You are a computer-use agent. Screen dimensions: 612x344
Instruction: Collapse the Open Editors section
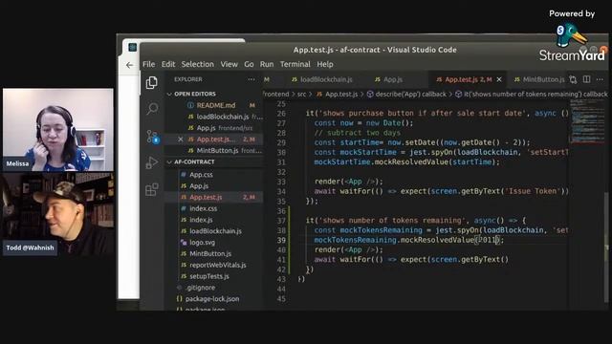tap(194, 94)
